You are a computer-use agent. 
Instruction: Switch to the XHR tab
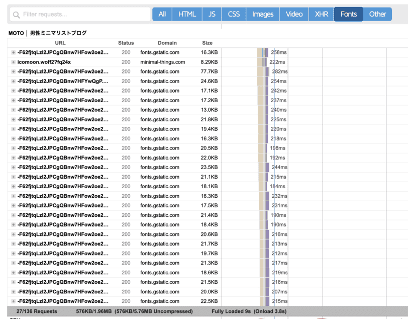tap(322, 14)
